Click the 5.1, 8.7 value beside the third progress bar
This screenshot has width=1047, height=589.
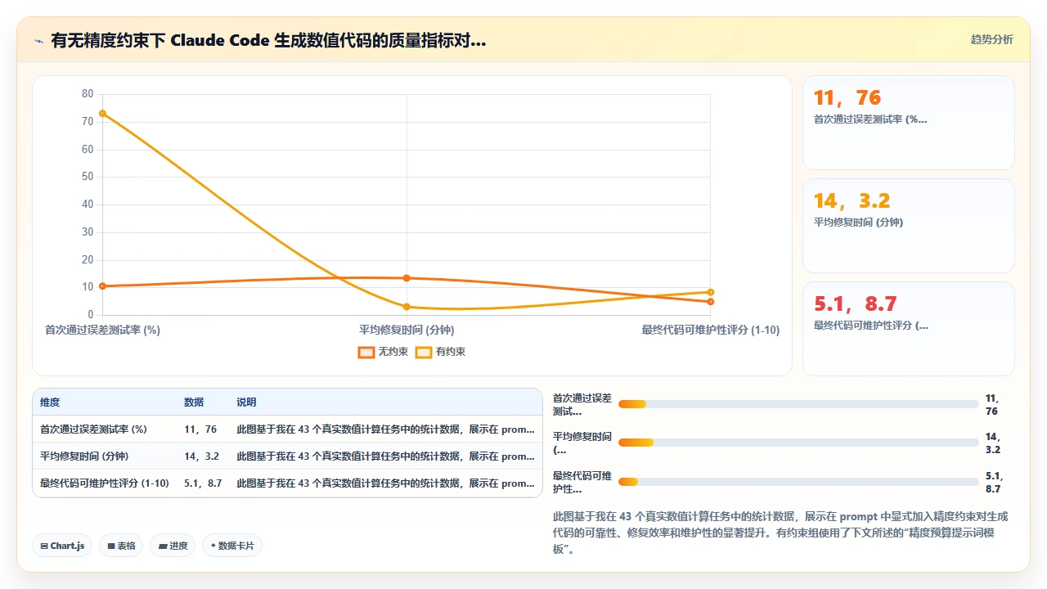994,483
